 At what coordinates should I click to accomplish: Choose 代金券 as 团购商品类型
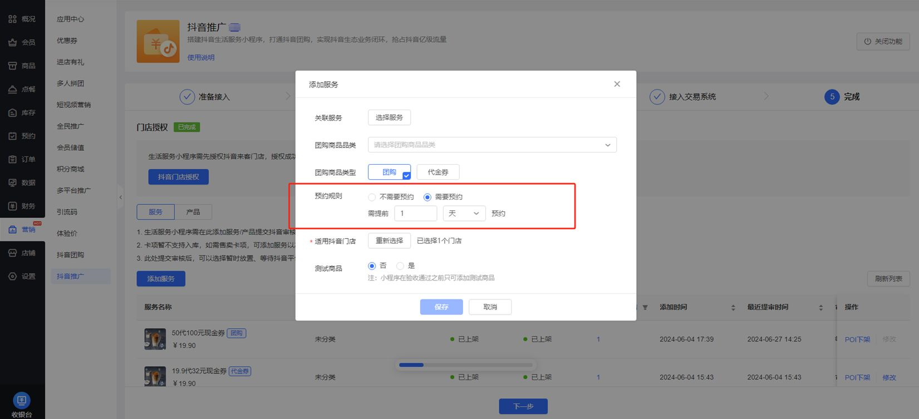[438, 172]
